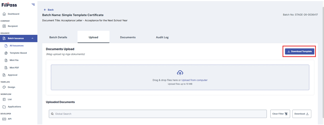Click the search magnifier icon
Viewport: 324px width, 125px height.
click(x=52, y=114)
